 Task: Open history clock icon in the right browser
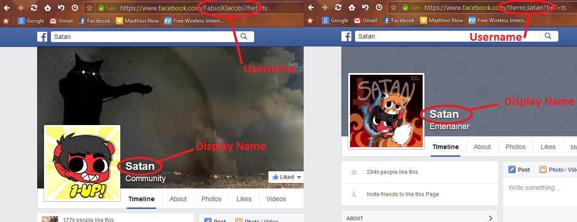pos(379,8)
